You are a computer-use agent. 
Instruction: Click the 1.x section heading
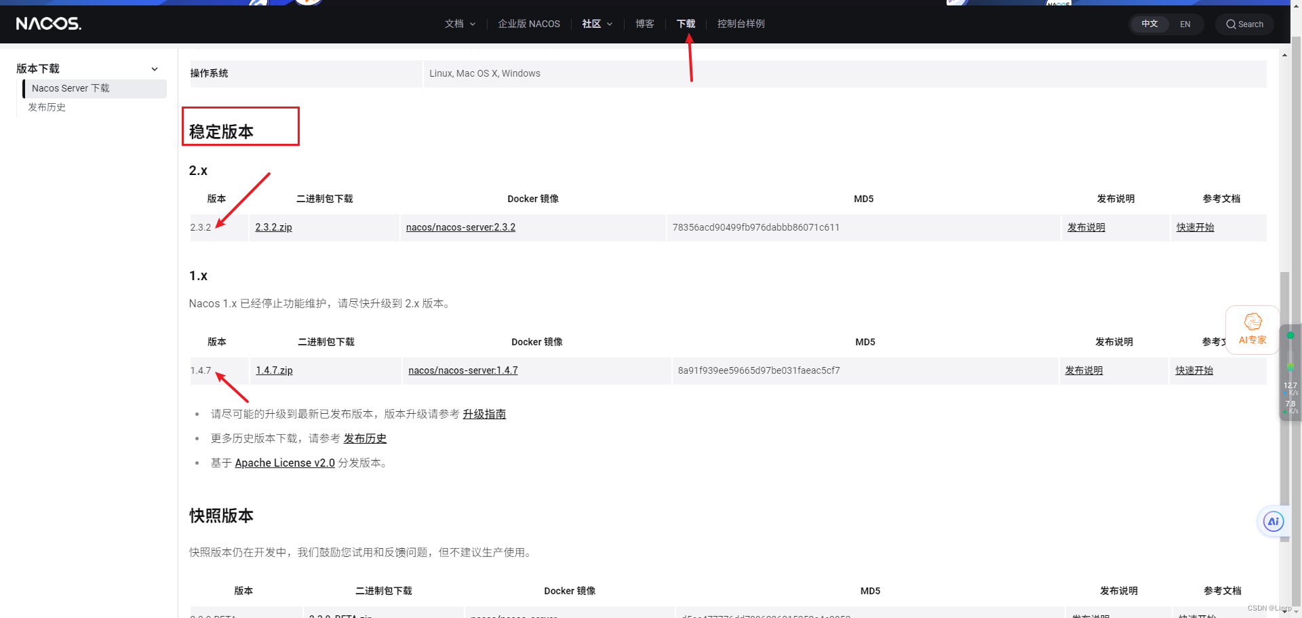tap(198, 276)
